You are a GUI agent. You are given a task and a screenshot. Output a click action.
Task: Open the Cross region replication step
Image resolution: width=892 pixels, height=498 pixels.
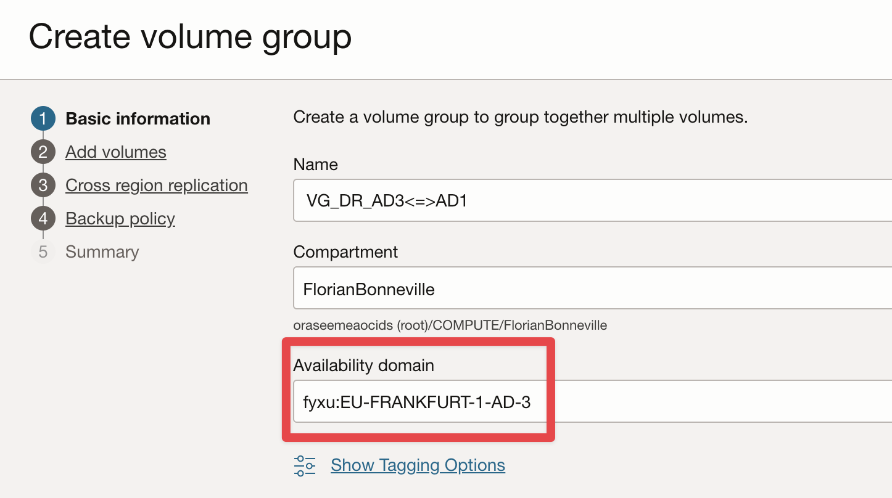(157, 186)
